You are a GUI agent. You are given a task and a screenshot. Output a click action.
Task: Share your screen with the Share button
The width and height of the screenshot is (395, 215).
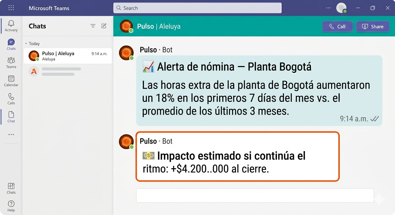click(373, 26)
